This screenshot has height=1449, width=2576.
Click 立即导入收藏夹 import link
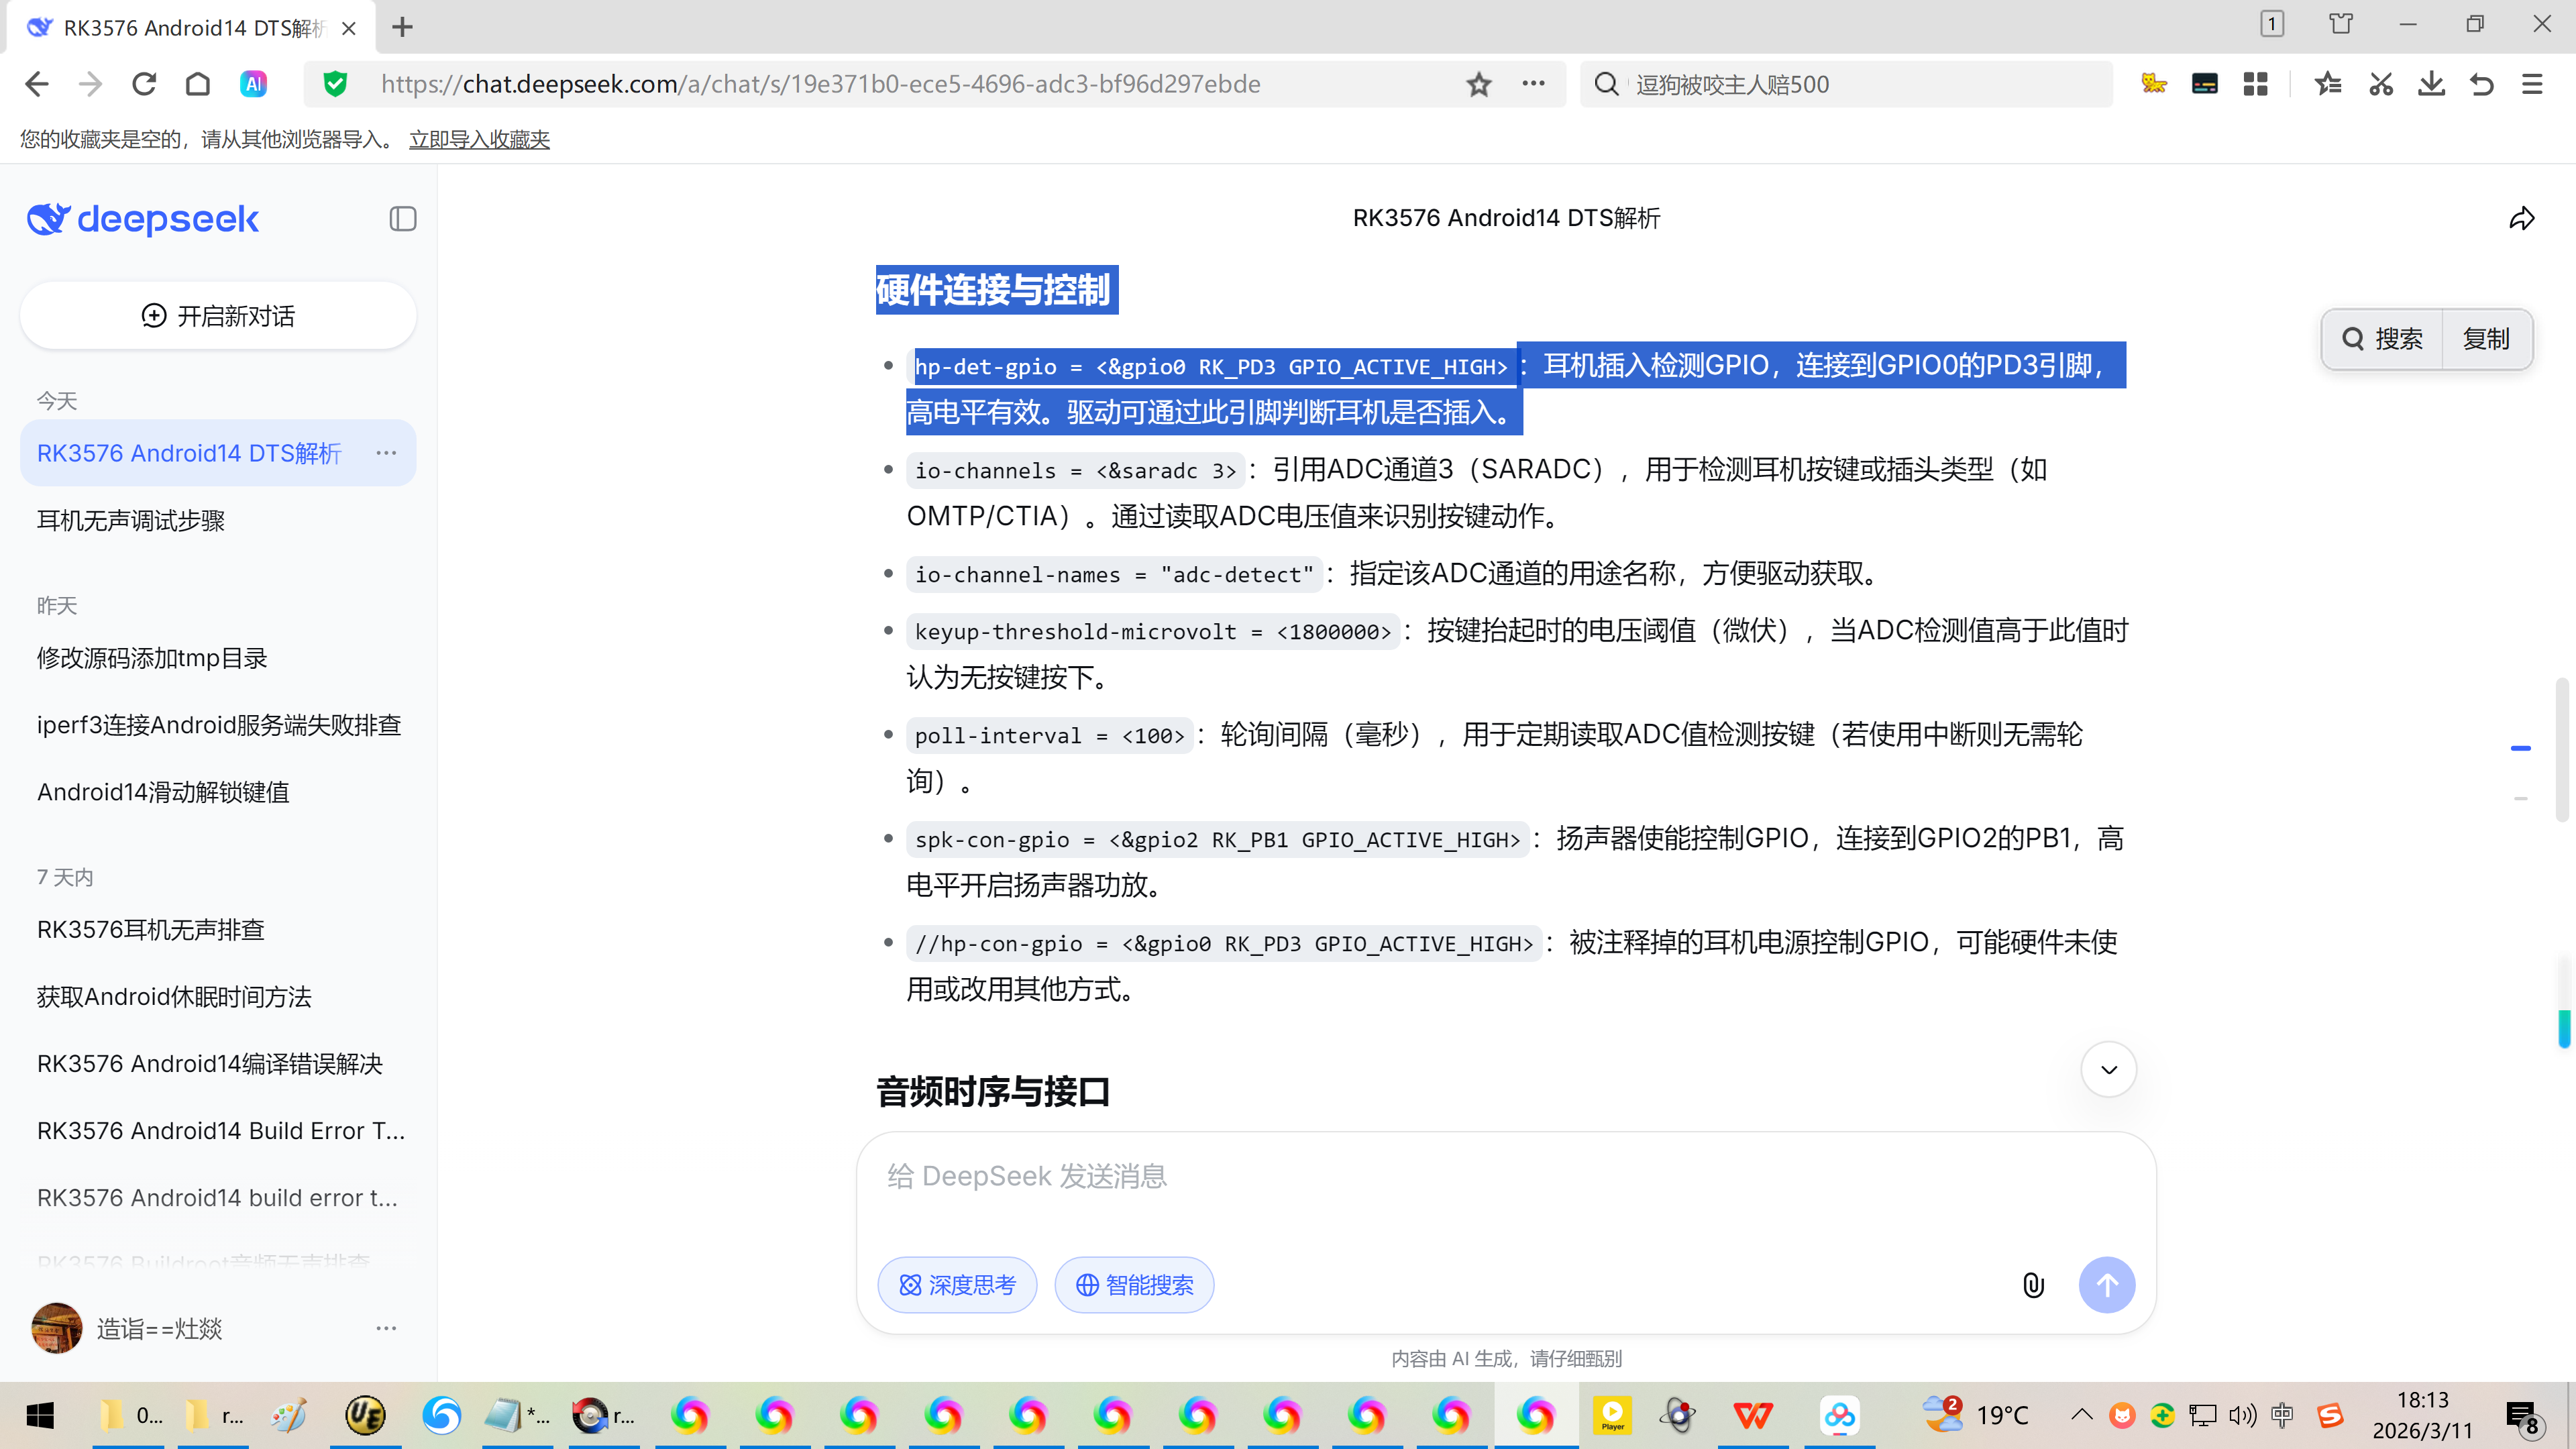tap(479, 139)
